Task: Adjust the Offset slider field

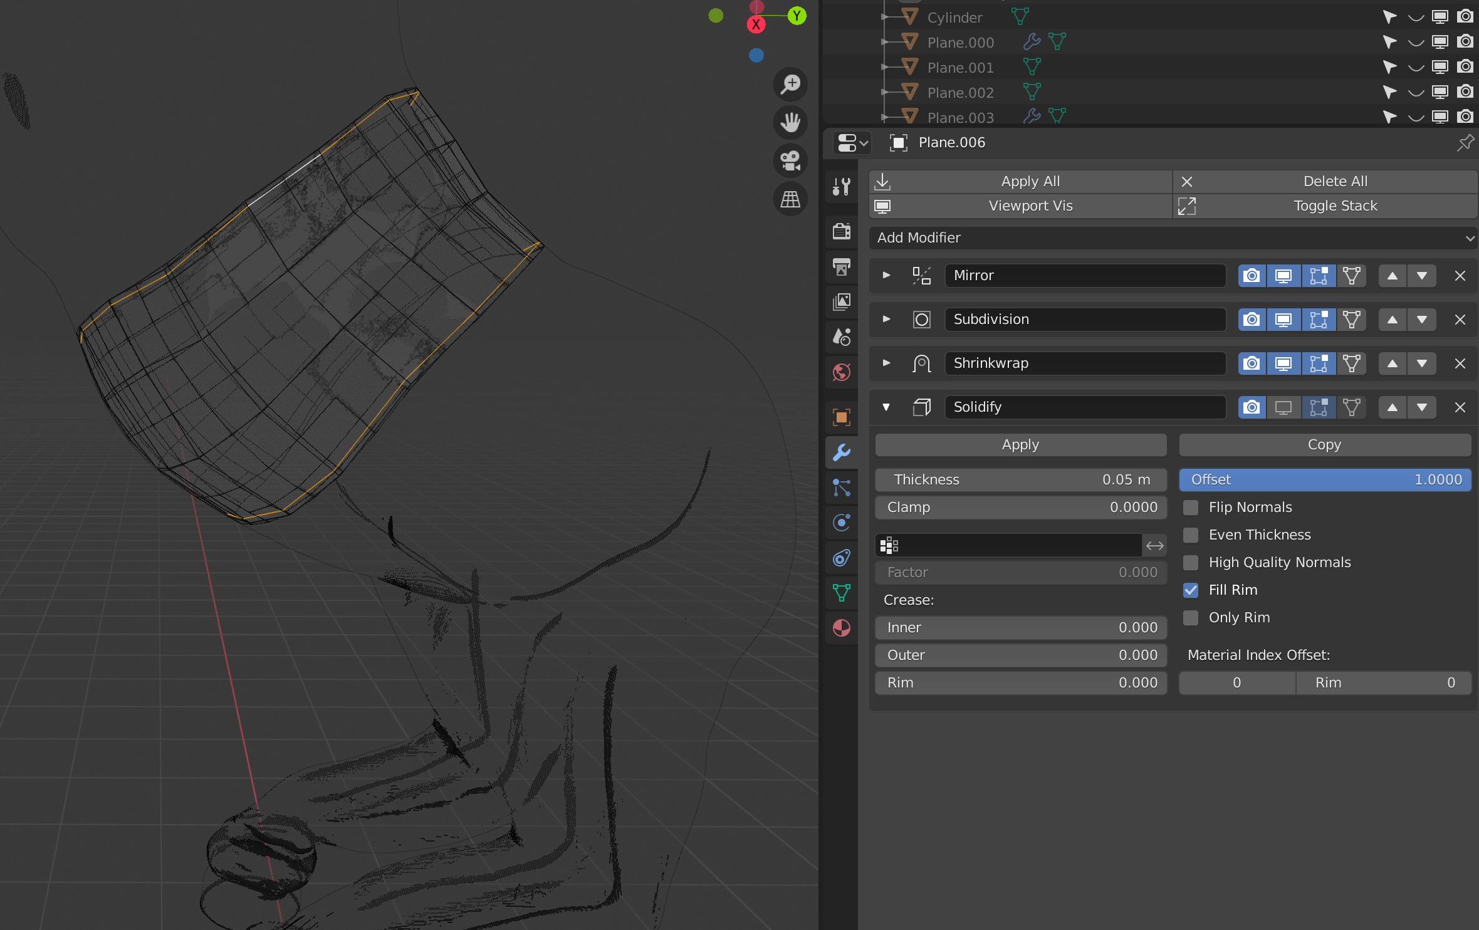Action: (x=1325, y=480)
